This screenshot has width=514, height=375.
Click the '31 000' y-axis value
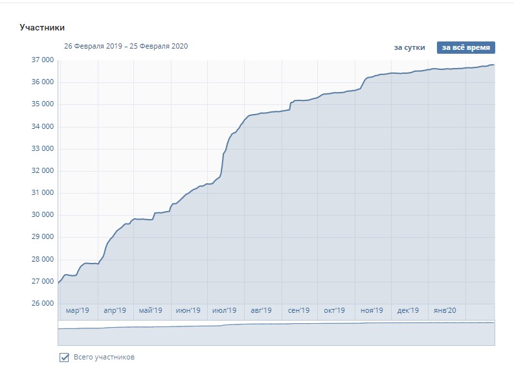pyautogui.click(x=43, y=192)
